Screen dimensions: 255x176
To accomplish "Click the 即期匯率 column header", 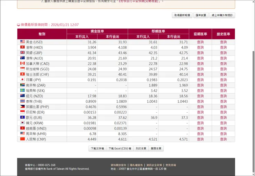I will [159, 31].
